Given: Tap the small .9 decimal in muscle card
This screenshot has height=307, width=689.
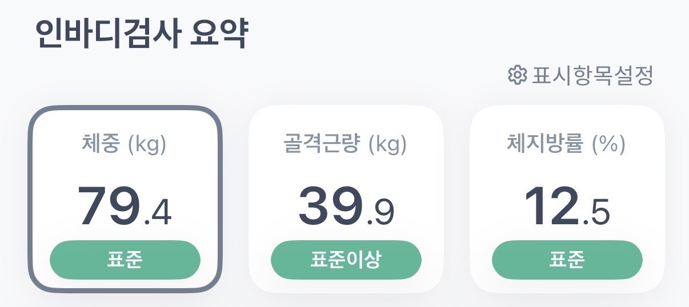Looking at the screenshot, I should coord(380,212).
